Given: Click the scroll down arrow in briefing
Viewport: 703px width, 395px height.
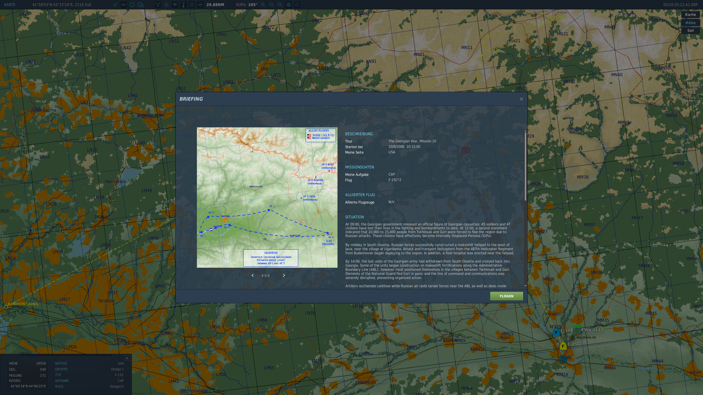Looking at the screenshot, I should coord(525,286).
